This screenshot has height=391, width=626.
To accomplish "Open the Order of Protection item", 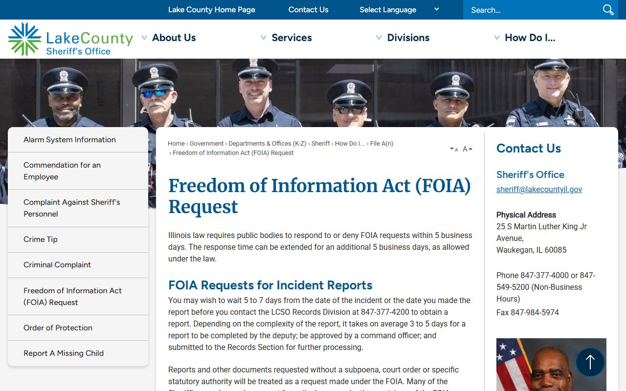I will [x=78, y=328].
